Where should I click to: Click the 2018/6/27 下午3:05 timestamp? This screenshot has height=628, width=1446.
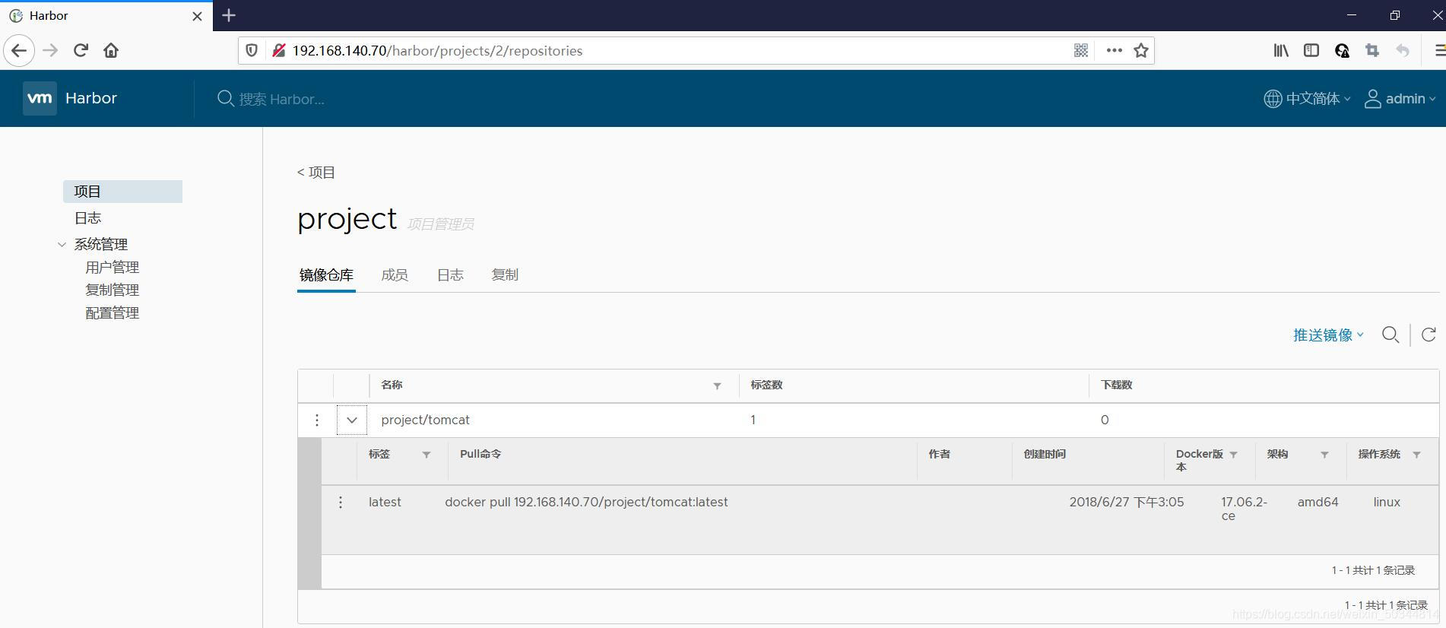coord(1127,502)
